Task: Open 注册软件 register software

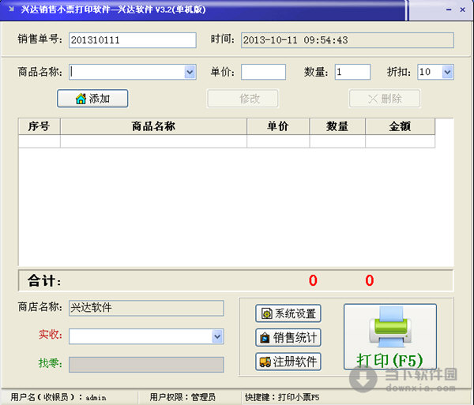Action: point(288,362)
